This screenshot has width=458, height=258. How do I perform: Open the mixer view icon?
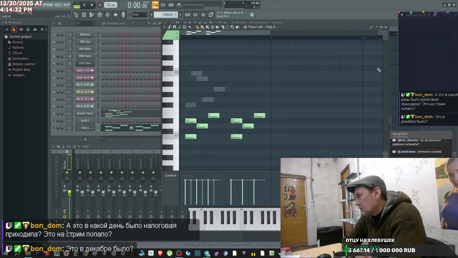107,15
